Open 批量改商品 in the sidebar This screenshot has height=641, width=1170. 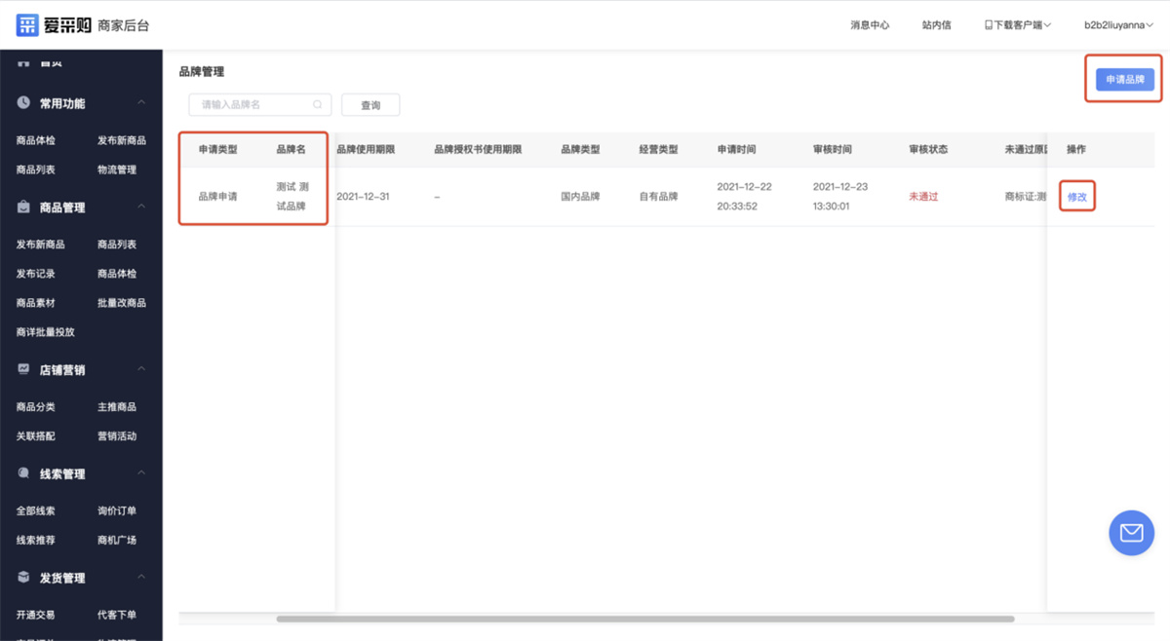point(122,303)
